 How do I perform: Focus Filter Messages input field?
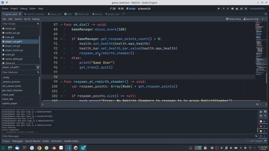(129, 136)
